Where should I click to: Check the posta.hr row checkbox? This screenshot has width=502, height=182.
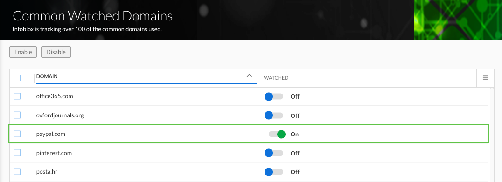[x=17, y=172]
